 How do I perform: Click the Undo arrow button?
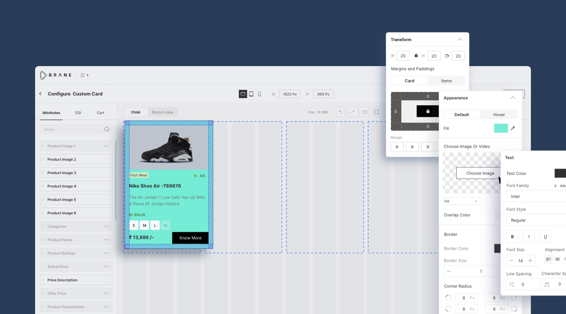[340, 112]
